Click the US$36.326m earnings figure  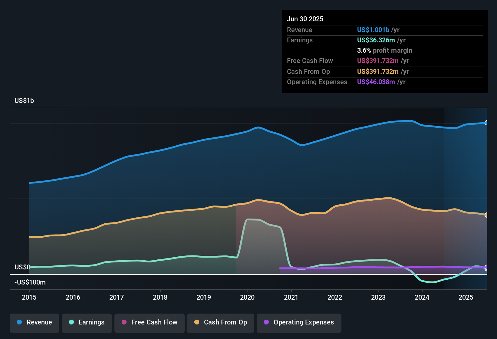(376, 40)
